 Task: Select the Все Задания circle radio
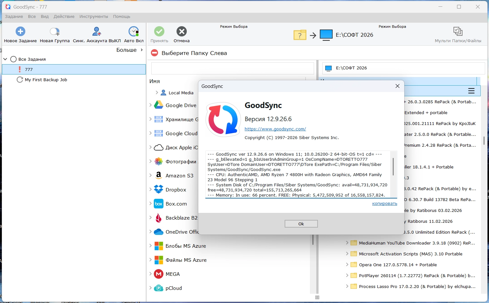click(13, 59)
